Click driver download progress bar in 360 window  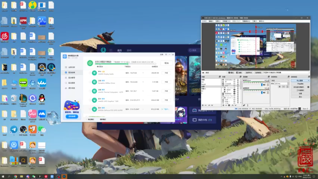click(x=126, y=64)
